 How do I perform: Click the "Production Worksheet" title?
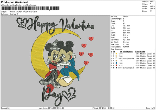[x=14, y=2]
